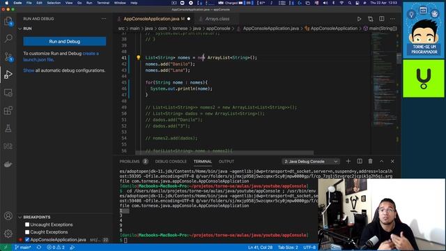Image resolution: width=446 pixels, height=251 pixels.
Task: Click the lightbulb code action on line 41
Action: point(138,57)
